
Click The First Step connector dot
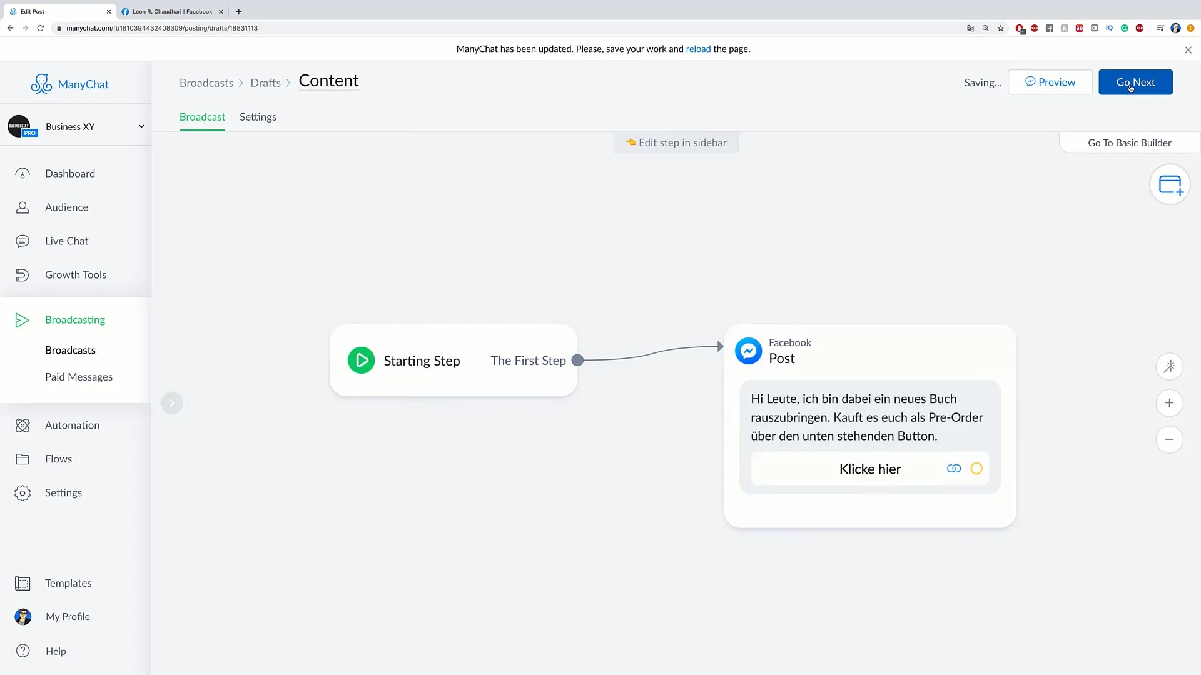[577, 361]
